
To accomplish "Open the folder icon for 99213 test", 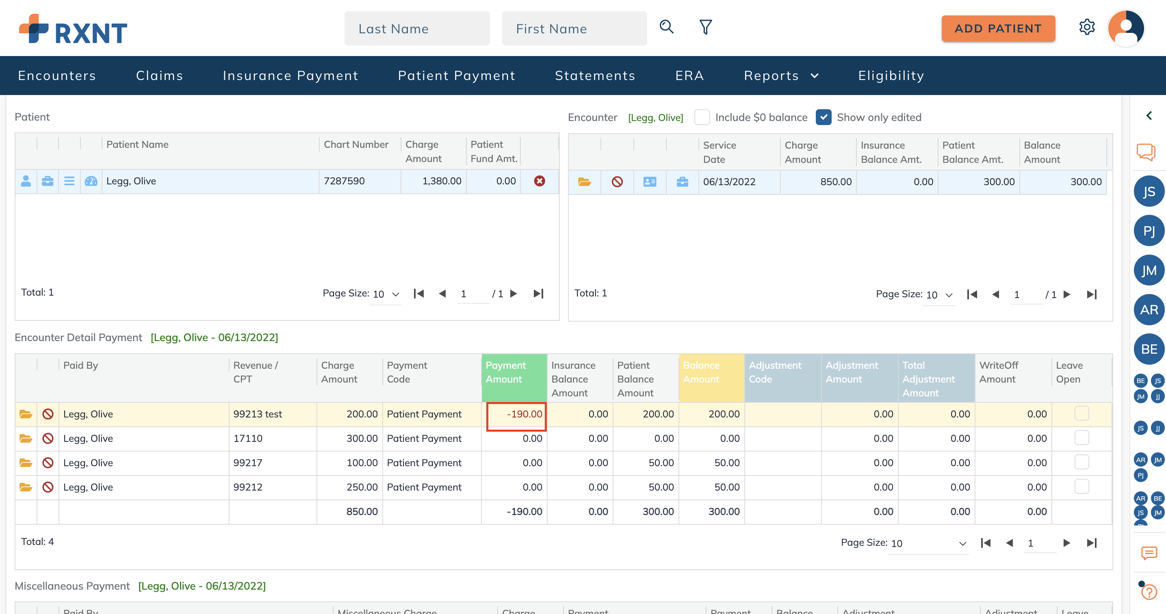I will (26, 414).
